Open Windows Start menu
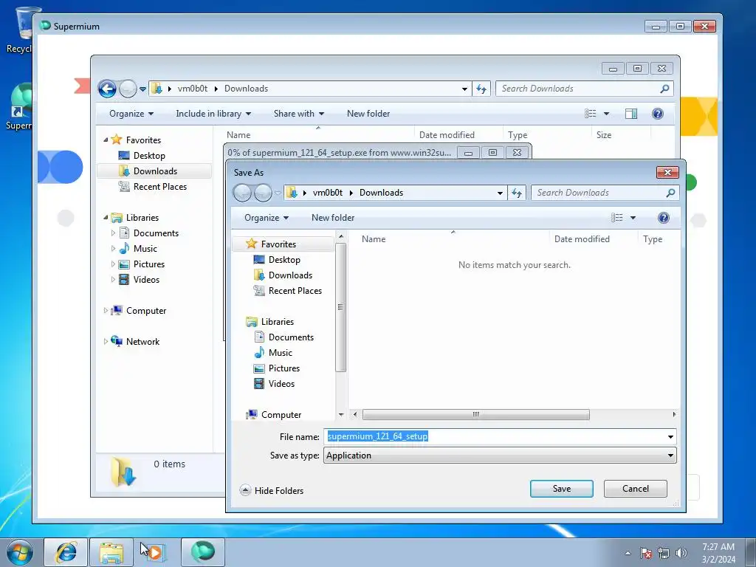 20,552
